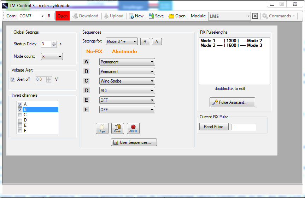The image size is (305, 198).
Task: Launch the Pulse Assistant
Action: [232, 102]
